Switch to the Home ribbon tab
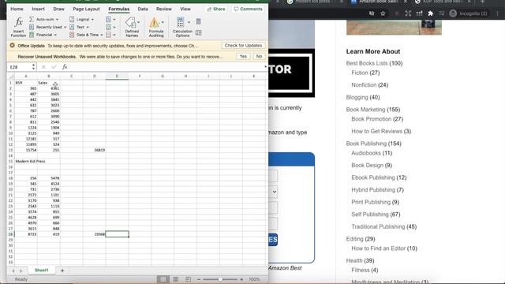The image size is (505, 284). pos(17,9)
